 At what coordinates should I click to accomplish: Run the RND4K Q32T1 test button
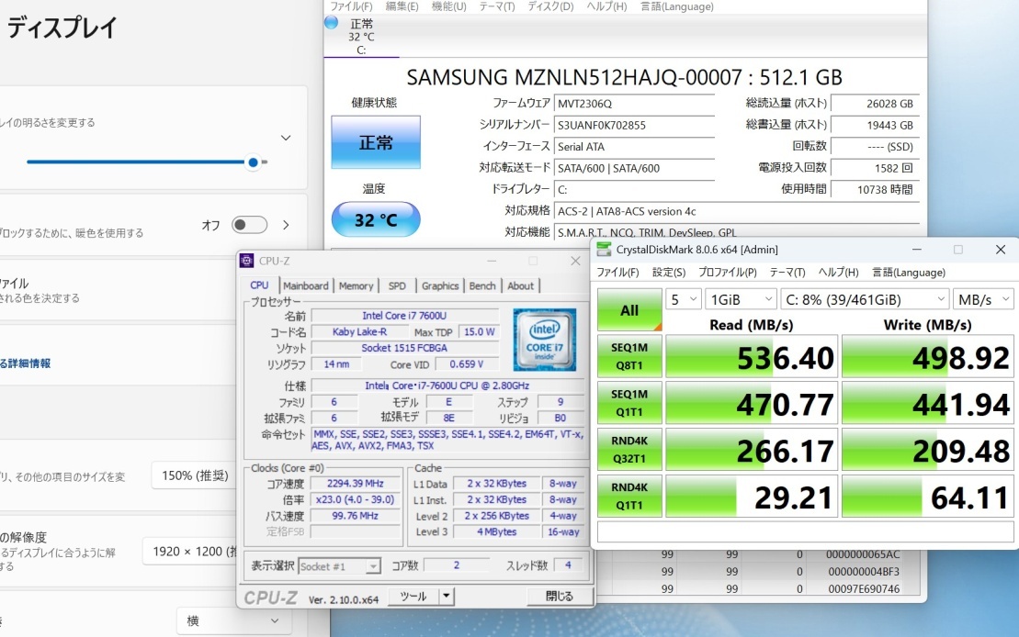[629, 450]
